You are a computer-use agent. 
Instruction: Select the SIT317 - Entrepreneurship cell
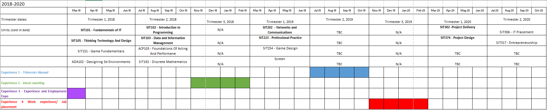tap(517, 41)
